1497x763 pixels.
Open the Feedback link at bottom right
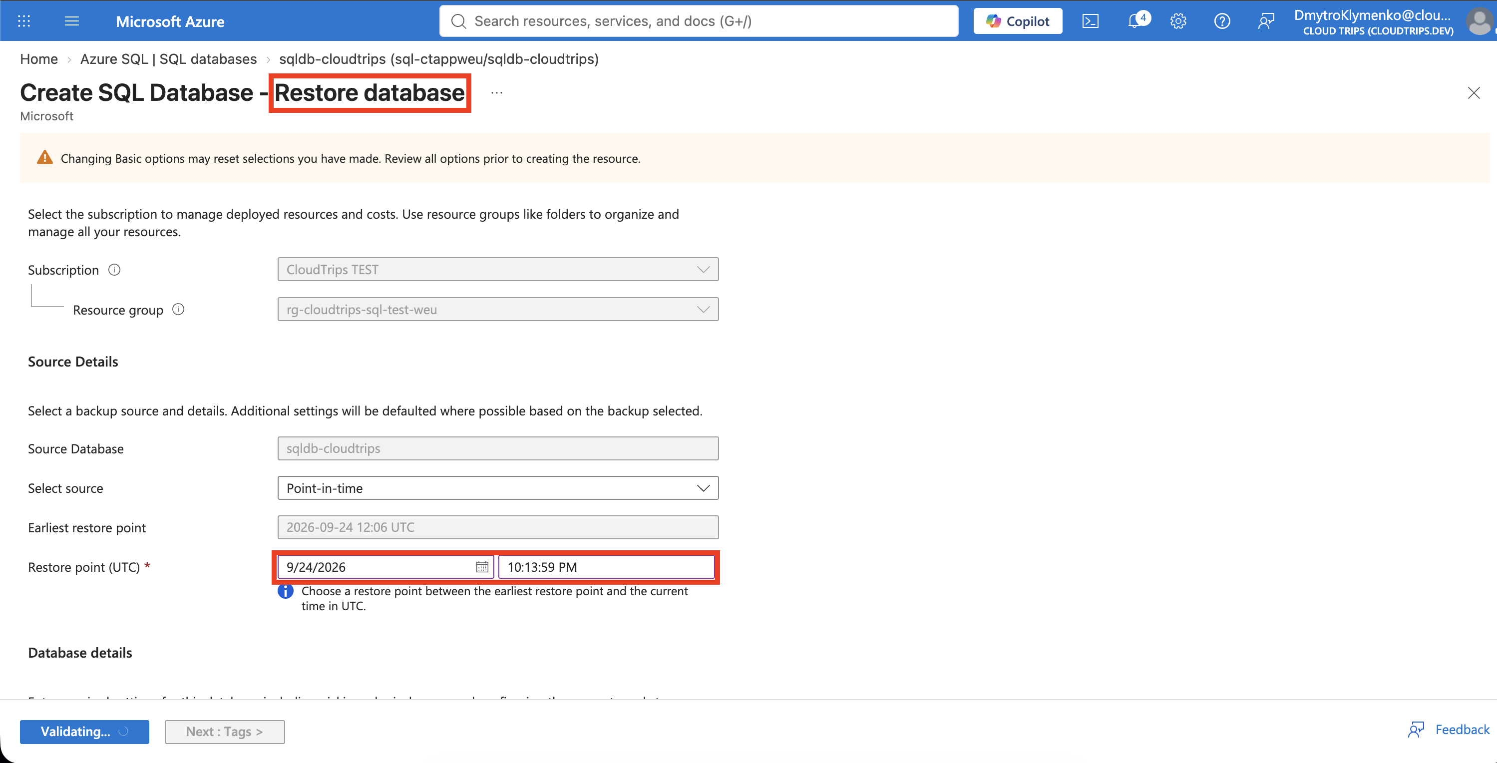pos(1449,730)
